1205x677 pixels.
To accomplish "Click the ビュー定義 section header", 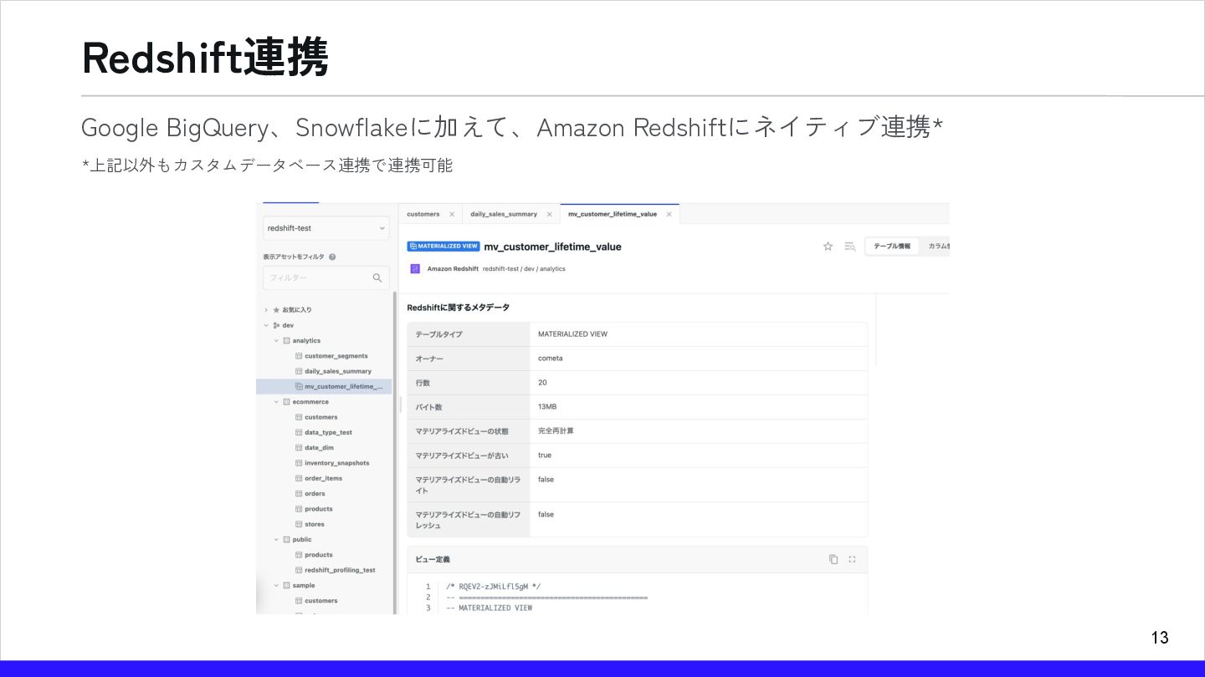I will pyautogui.click(x=638, y=559).
